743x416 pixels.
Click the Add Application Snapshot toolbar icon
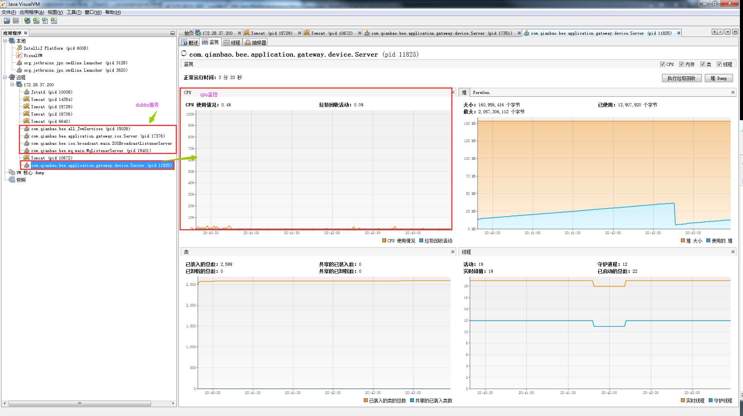pyautogui.click(x=54, y=21)
